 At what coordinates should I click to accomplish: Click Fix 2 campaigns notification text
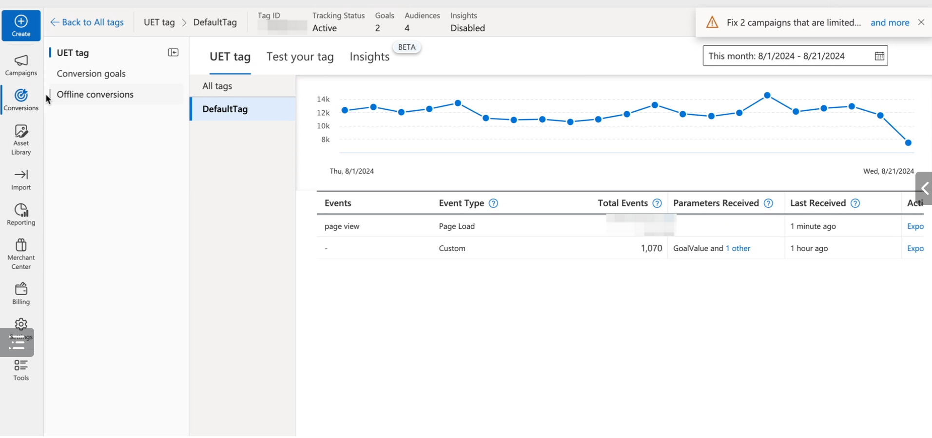click(794, 22)
